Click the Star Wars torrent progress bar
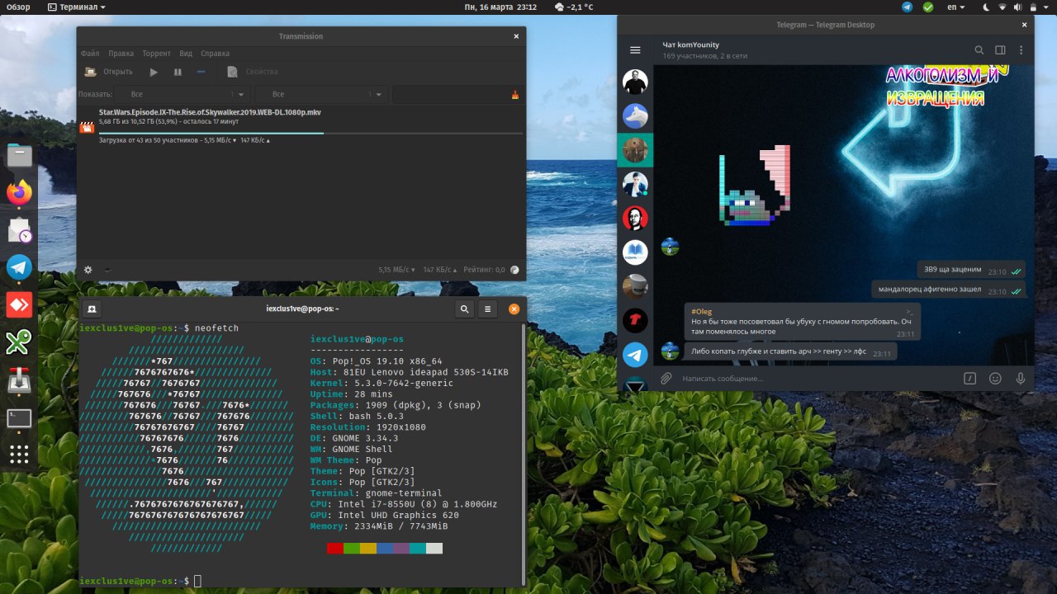Viewport: 1057px width, 594px height. [310, 133]
